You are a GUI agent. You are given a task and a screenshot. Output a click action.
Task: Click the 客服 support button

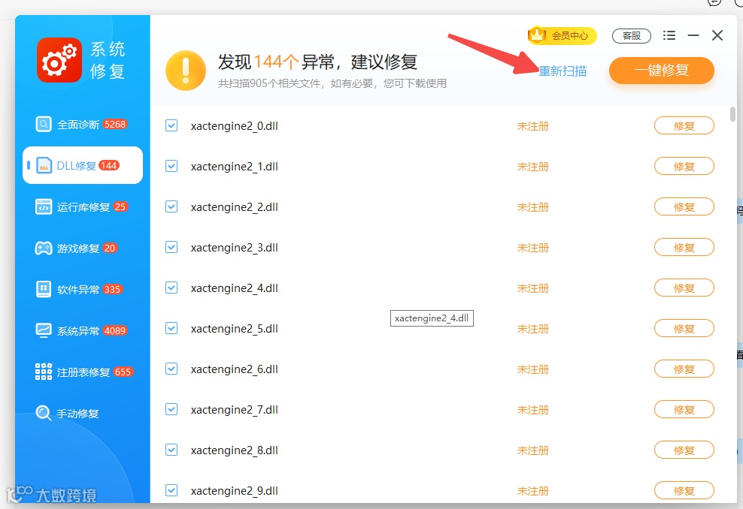coord(631,35)
